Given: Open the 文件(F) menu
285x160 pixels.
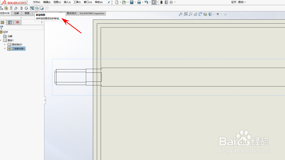Looking at the screenshot, I should tap(36, 2).
